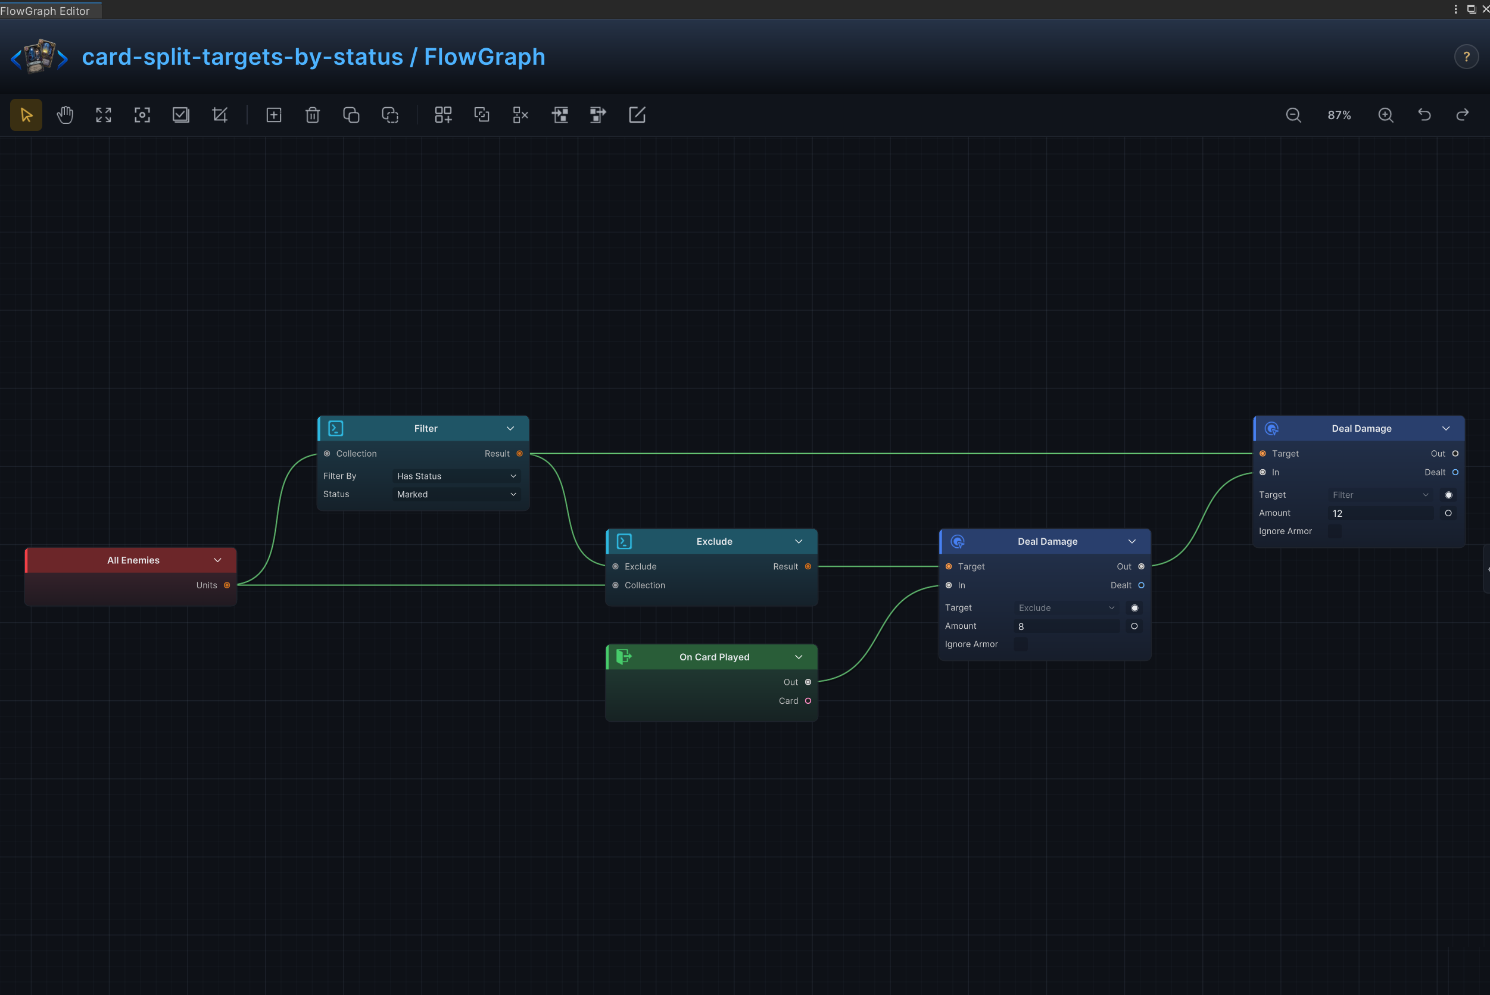Open the Status Marked dropdown

(457, 495)
